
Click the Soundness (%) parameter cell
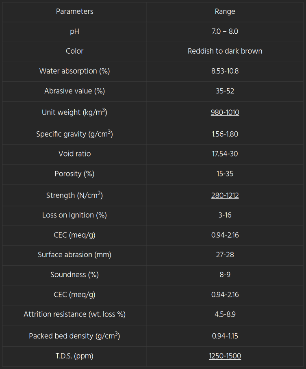tap(74, 275)
